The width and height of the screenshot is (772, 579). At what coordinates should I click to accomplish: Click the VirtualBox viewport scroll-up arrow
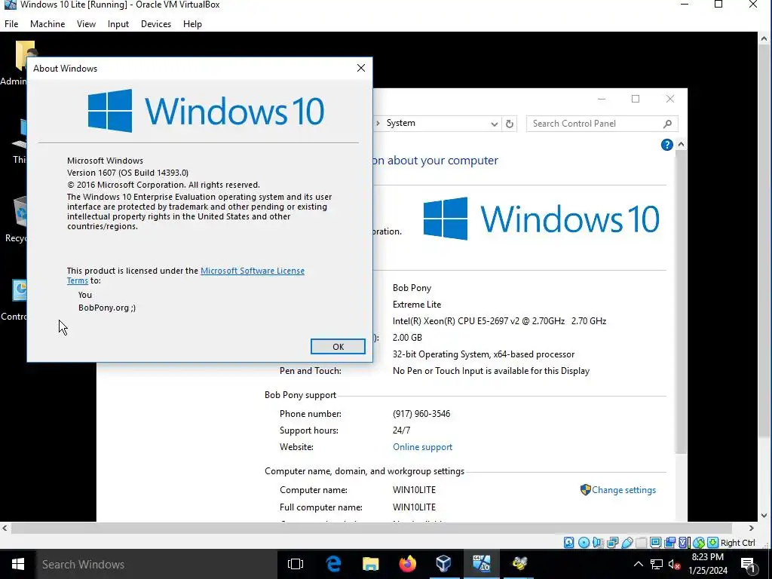pos(764,38)
